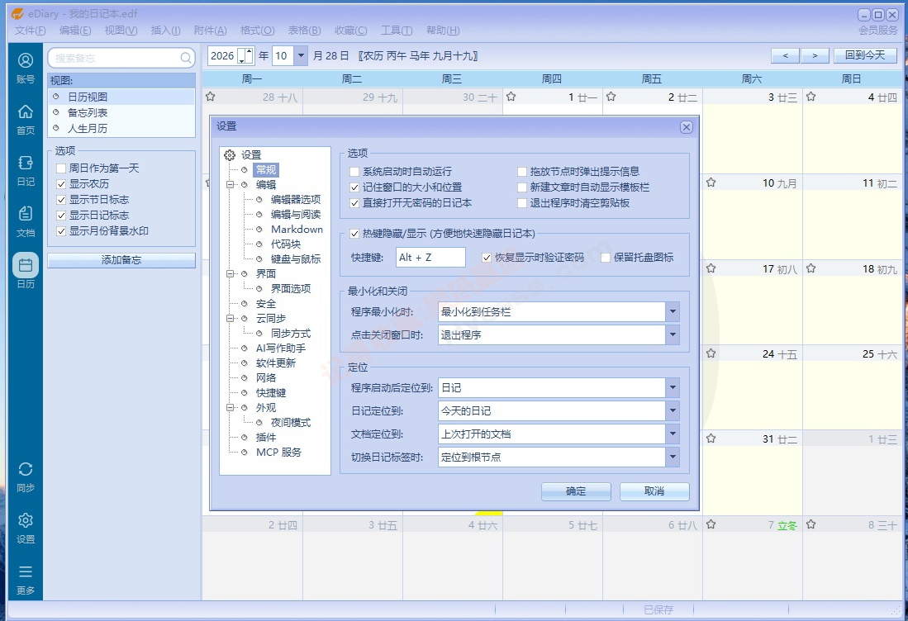
Task: Open the 帮助(H) menu
Action: (443, 30)
